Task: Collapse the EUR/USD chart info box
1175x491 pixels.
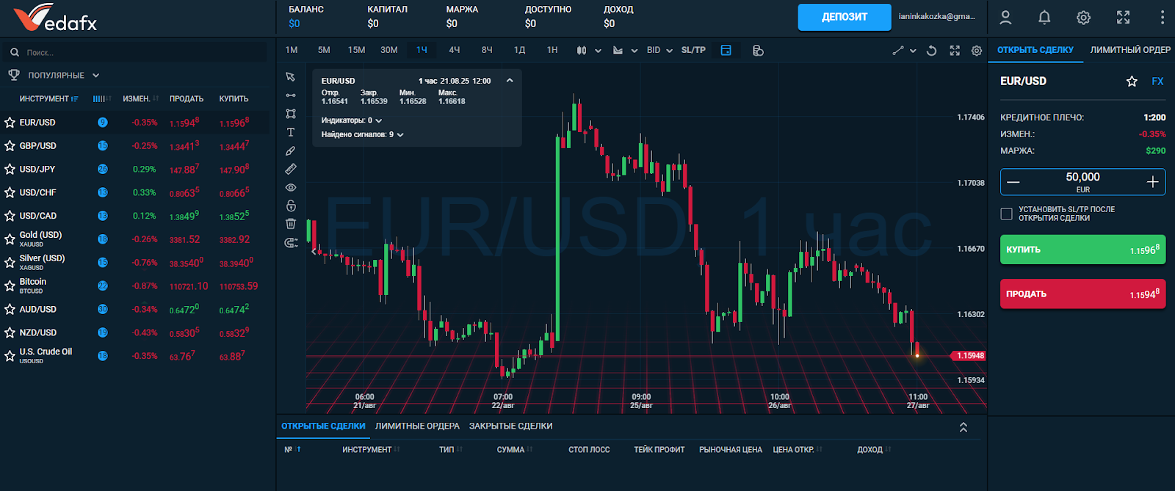Action: point(510,81)
